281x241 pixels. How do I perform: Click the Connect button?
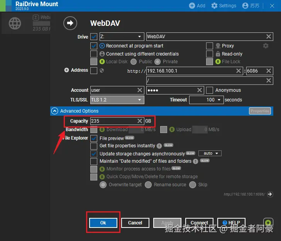pos(199,223)
